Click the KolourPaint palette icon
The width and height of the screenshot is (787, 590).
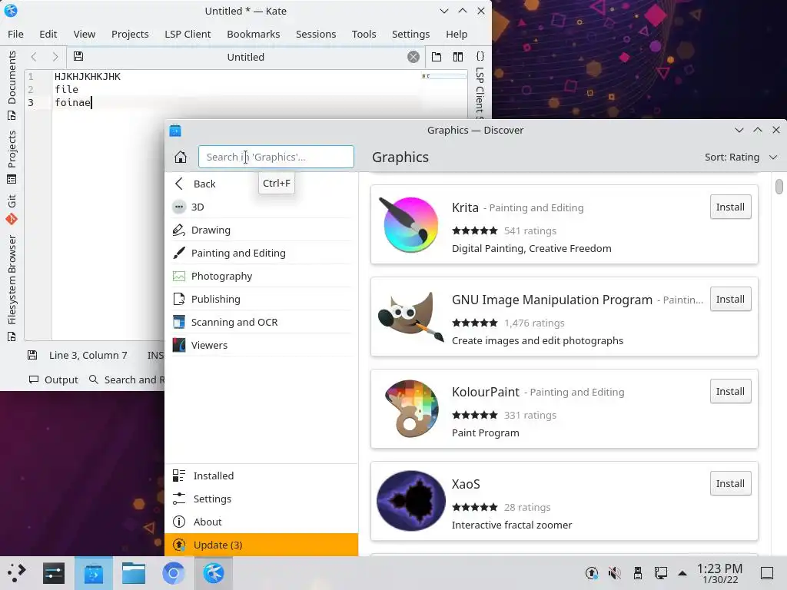click(x=411, y=409)
